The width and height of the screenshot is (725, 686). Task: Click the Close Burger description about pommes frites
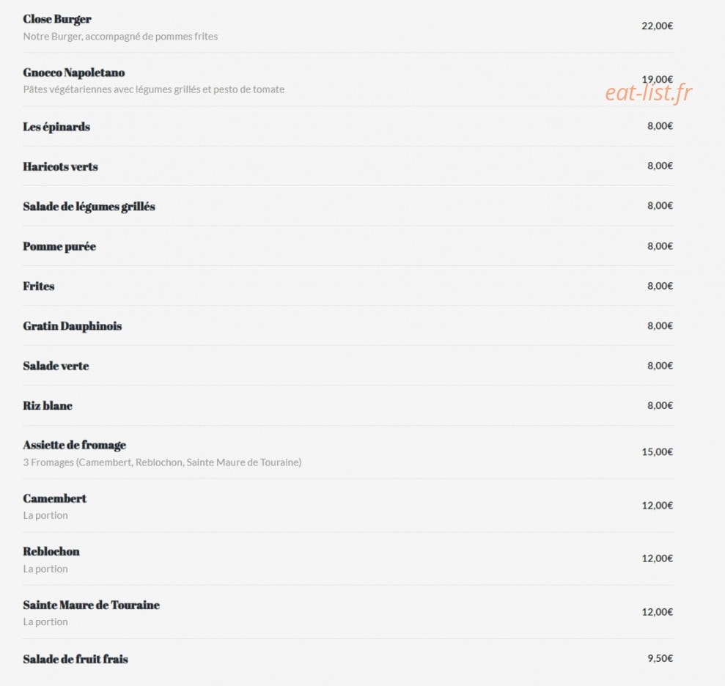click(120, 37)
